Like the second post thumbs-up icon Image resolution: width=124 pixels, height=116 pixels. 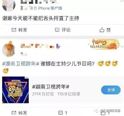[103, 113]
